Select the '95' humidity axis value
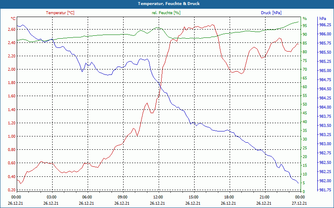 (x=305, y=26)
